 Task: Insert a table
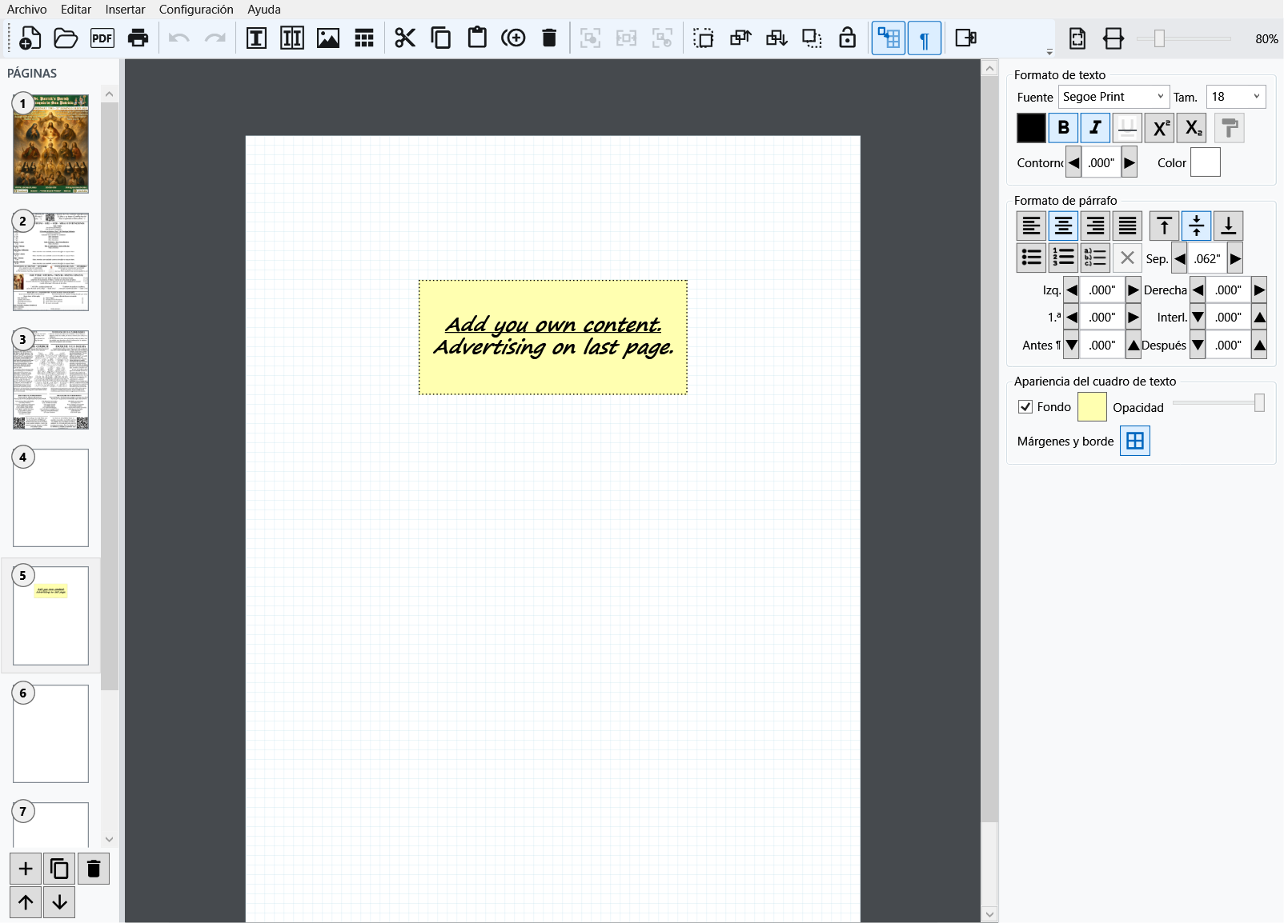click(364, 38)
